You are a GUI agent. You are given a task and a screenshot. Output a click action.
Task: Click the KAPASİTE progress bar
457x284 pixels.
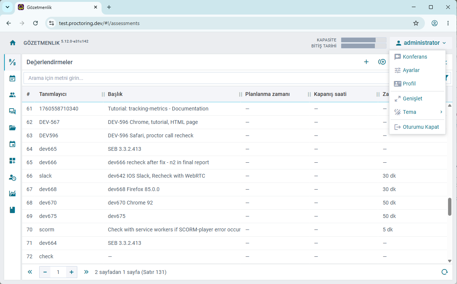pyautogui.click(x=364, y=40)
